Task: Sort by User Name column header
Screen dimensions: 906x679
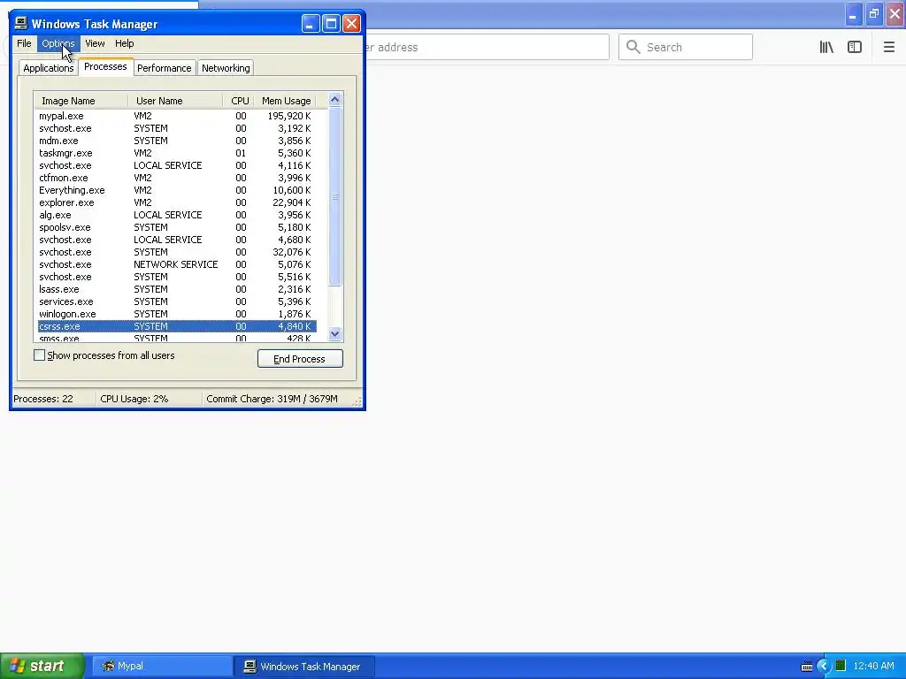Action: (175, 101)
